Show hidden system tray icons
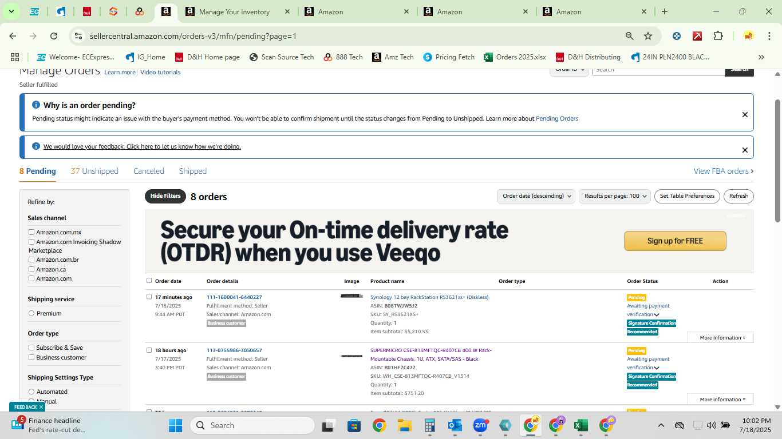 [661, 425]
